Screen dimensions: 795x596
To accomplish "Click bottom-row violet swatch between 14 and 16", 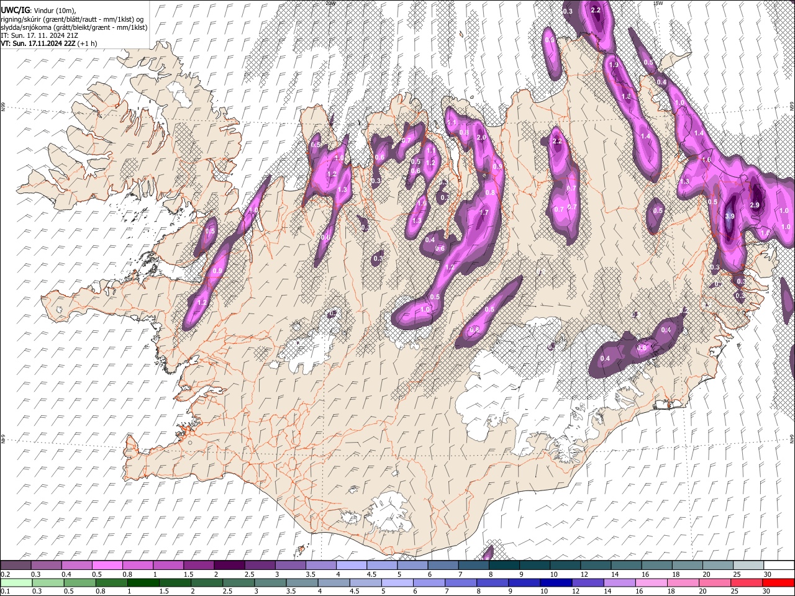I will tap(620, 582).
